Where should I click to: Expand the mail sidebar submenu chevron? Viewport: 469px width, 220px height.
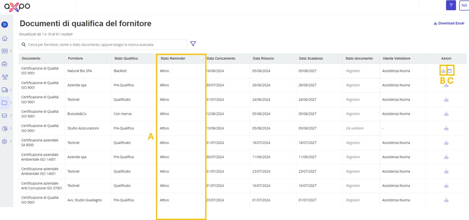click(x=11, y=116)
